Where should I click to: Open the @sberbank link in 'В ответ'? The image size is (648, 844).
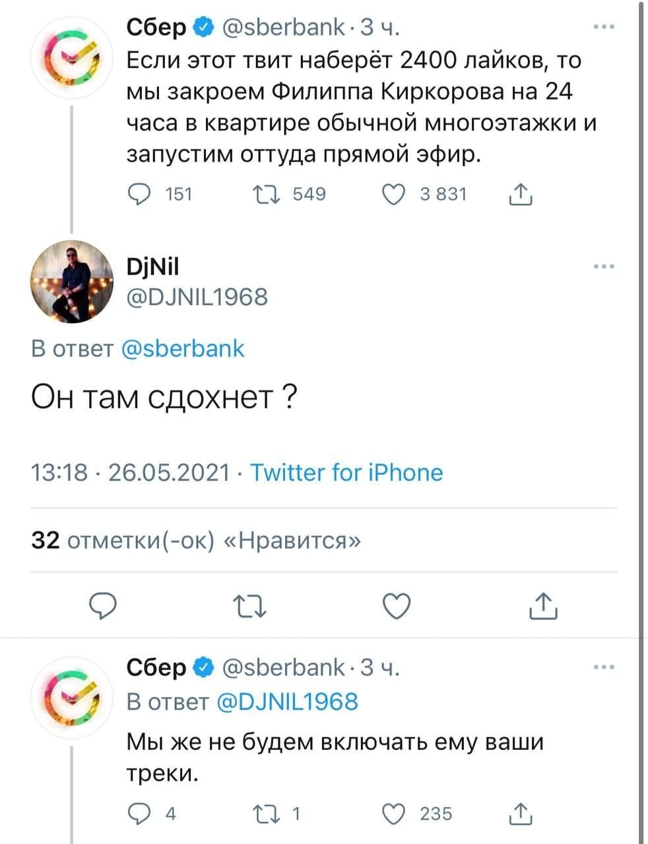[183, 348]
